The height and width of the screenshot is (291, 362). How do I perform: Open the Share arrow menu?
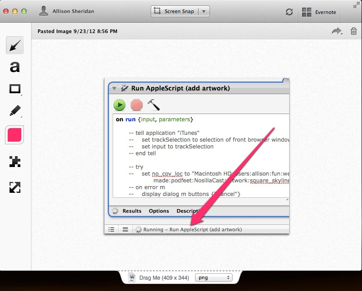tap(336, 31)
